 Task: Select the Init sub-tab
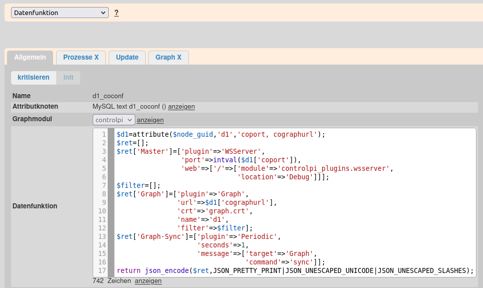coord(68,78)
